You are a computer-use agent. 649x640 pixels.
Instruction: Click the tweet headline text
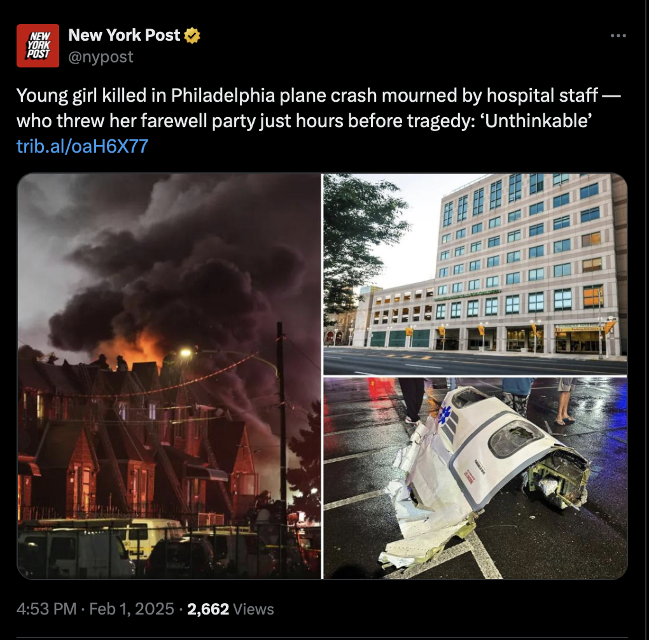(319, 108)
